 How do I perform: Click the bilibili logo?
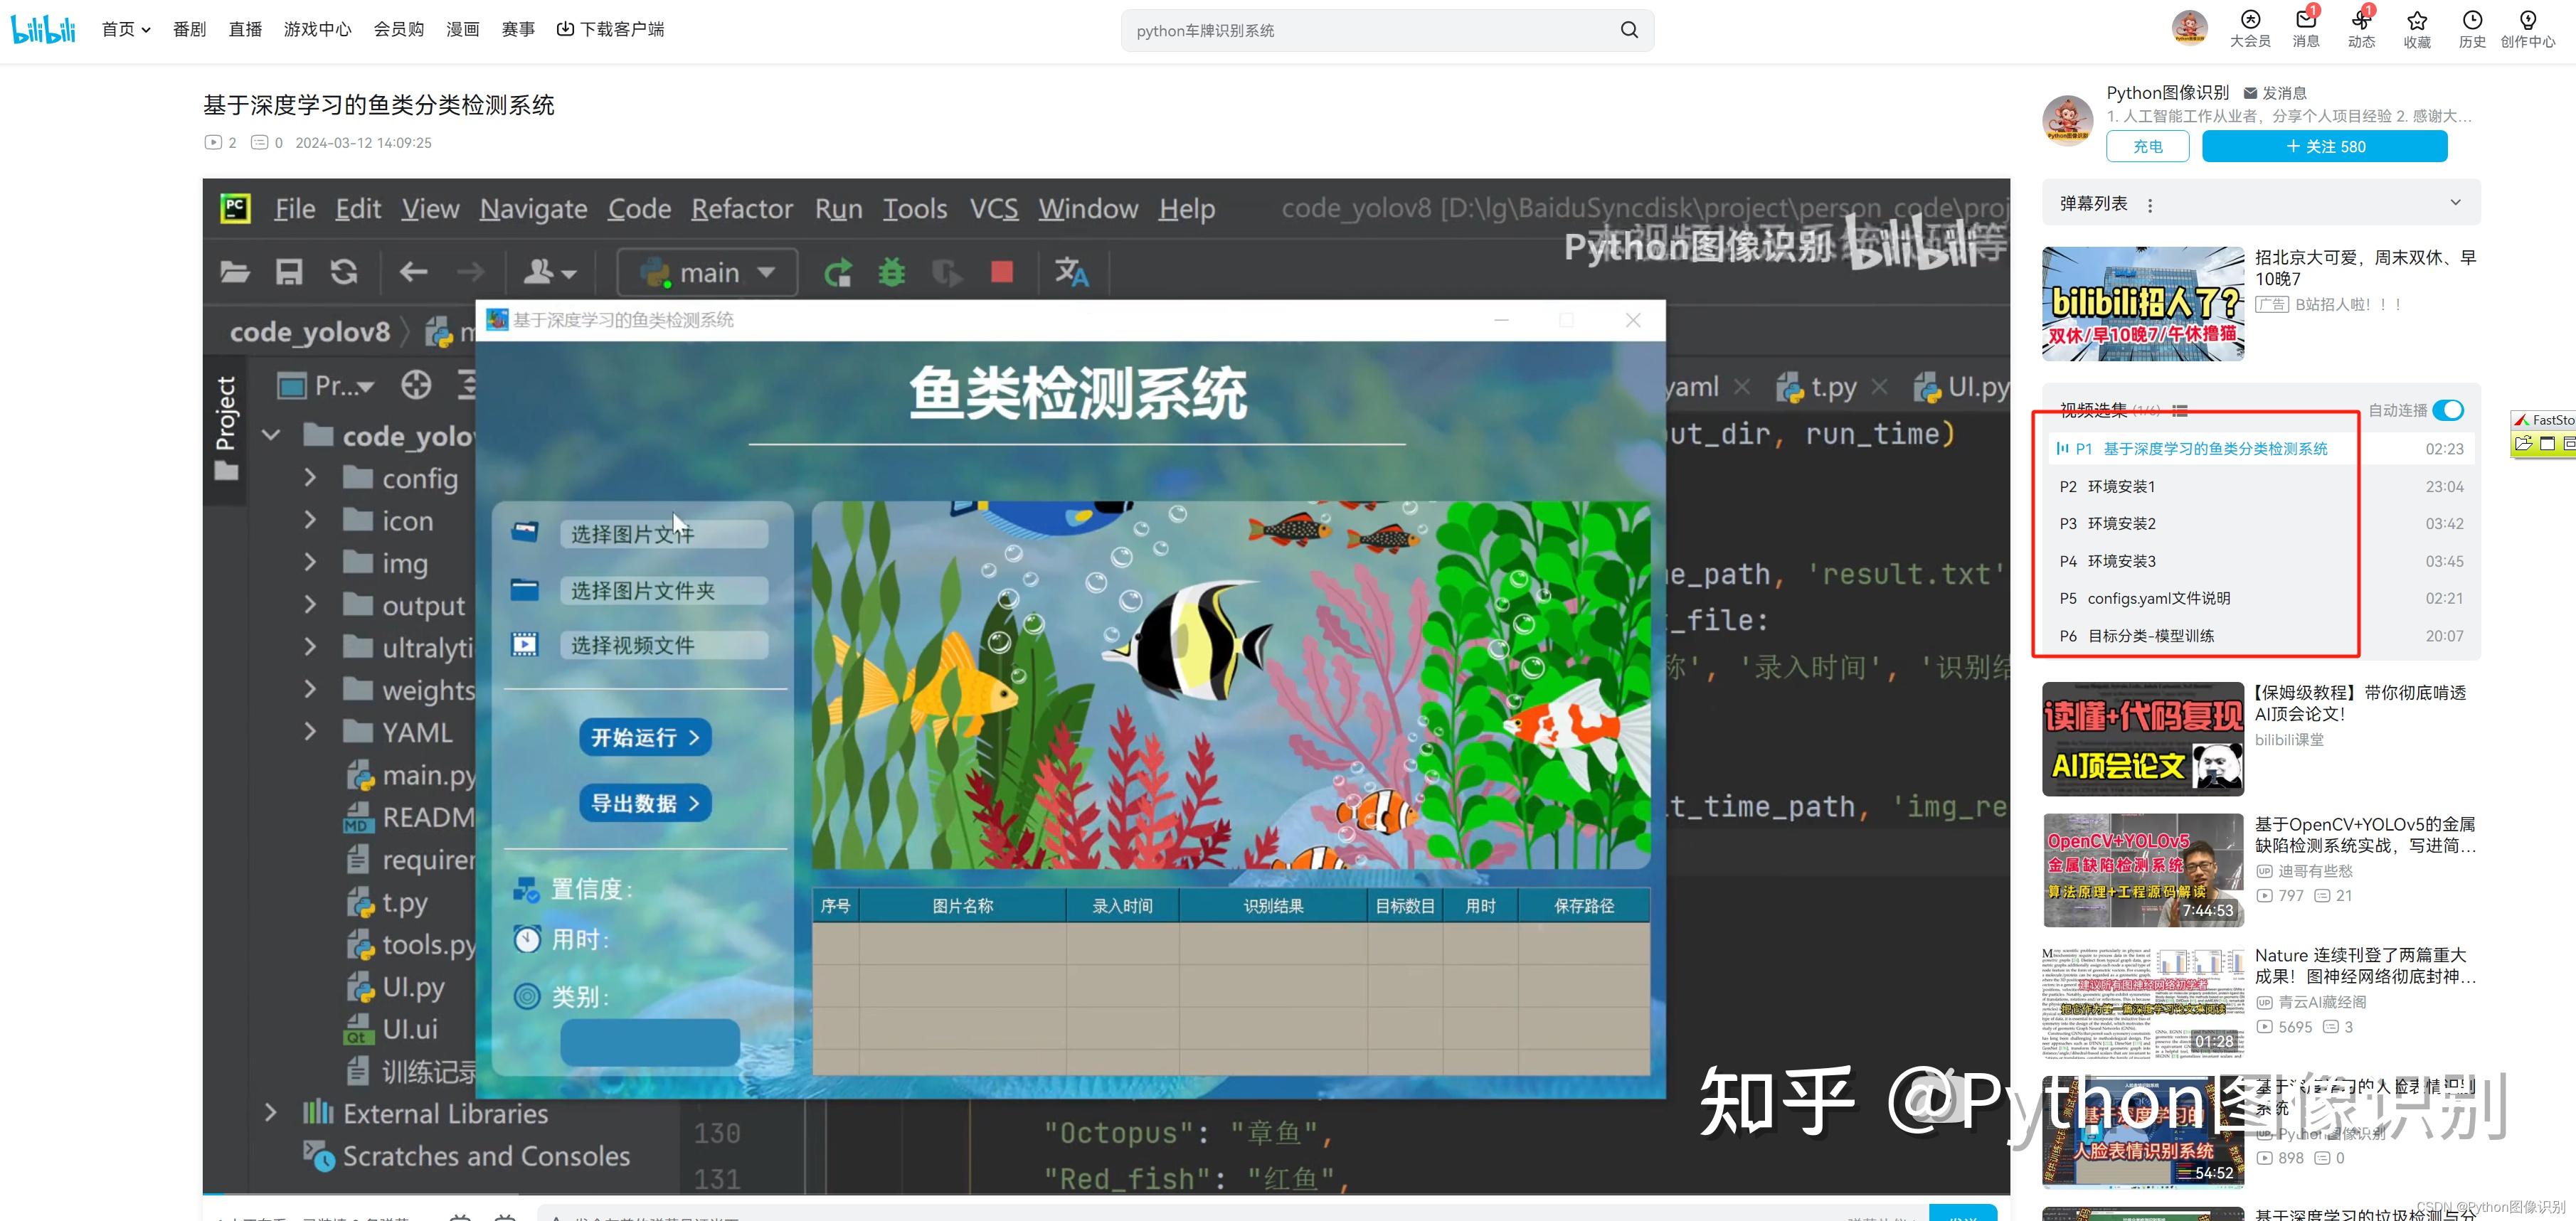click(42, 28)
